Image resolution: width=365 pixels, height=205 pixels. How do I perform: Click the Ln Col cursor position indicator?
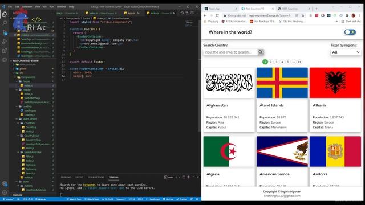[107, 199]
